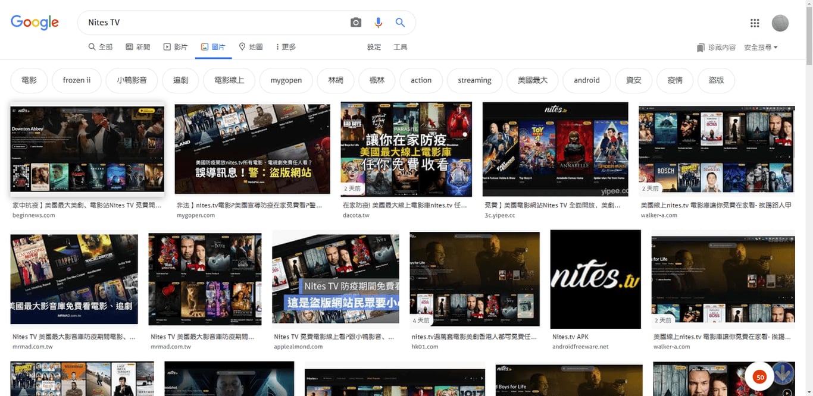Open 珍藏內容 saved collections

coord(717,48)
